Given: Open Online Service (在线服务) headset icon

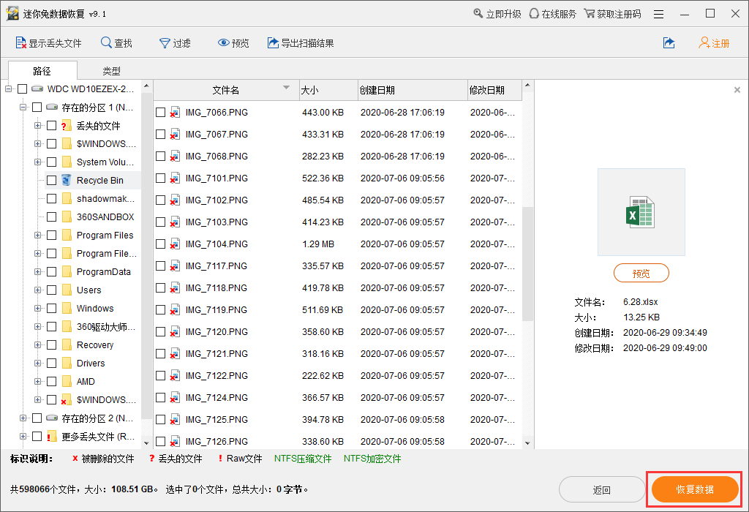Looking at the screenshot, I should [534, 13].
